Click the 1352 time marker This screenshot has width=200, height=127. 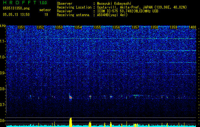click(40, 27)
